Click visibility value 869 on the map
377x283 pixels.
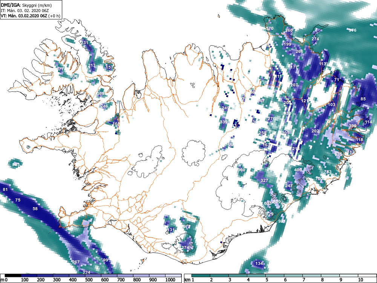click(x=101, y=94)
